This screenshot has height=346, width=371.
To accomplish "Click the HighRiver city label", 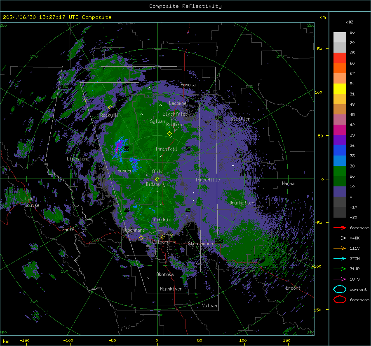I will 171,289.
